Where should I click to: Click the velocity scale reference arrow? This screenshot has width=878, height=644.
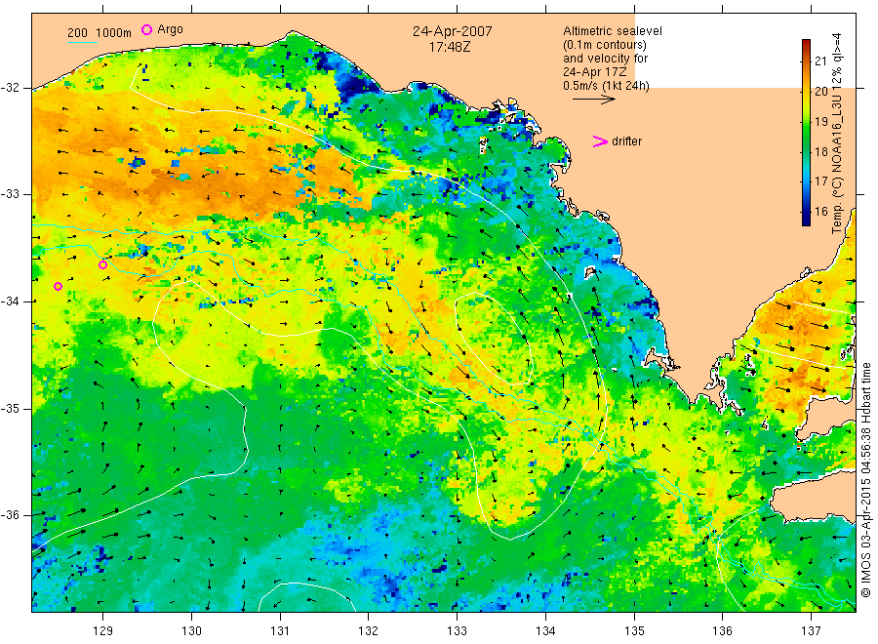(x=593, y=100)
